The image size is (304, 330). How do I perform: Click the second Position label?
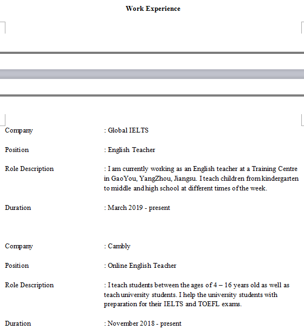click(x=17, y=266)
